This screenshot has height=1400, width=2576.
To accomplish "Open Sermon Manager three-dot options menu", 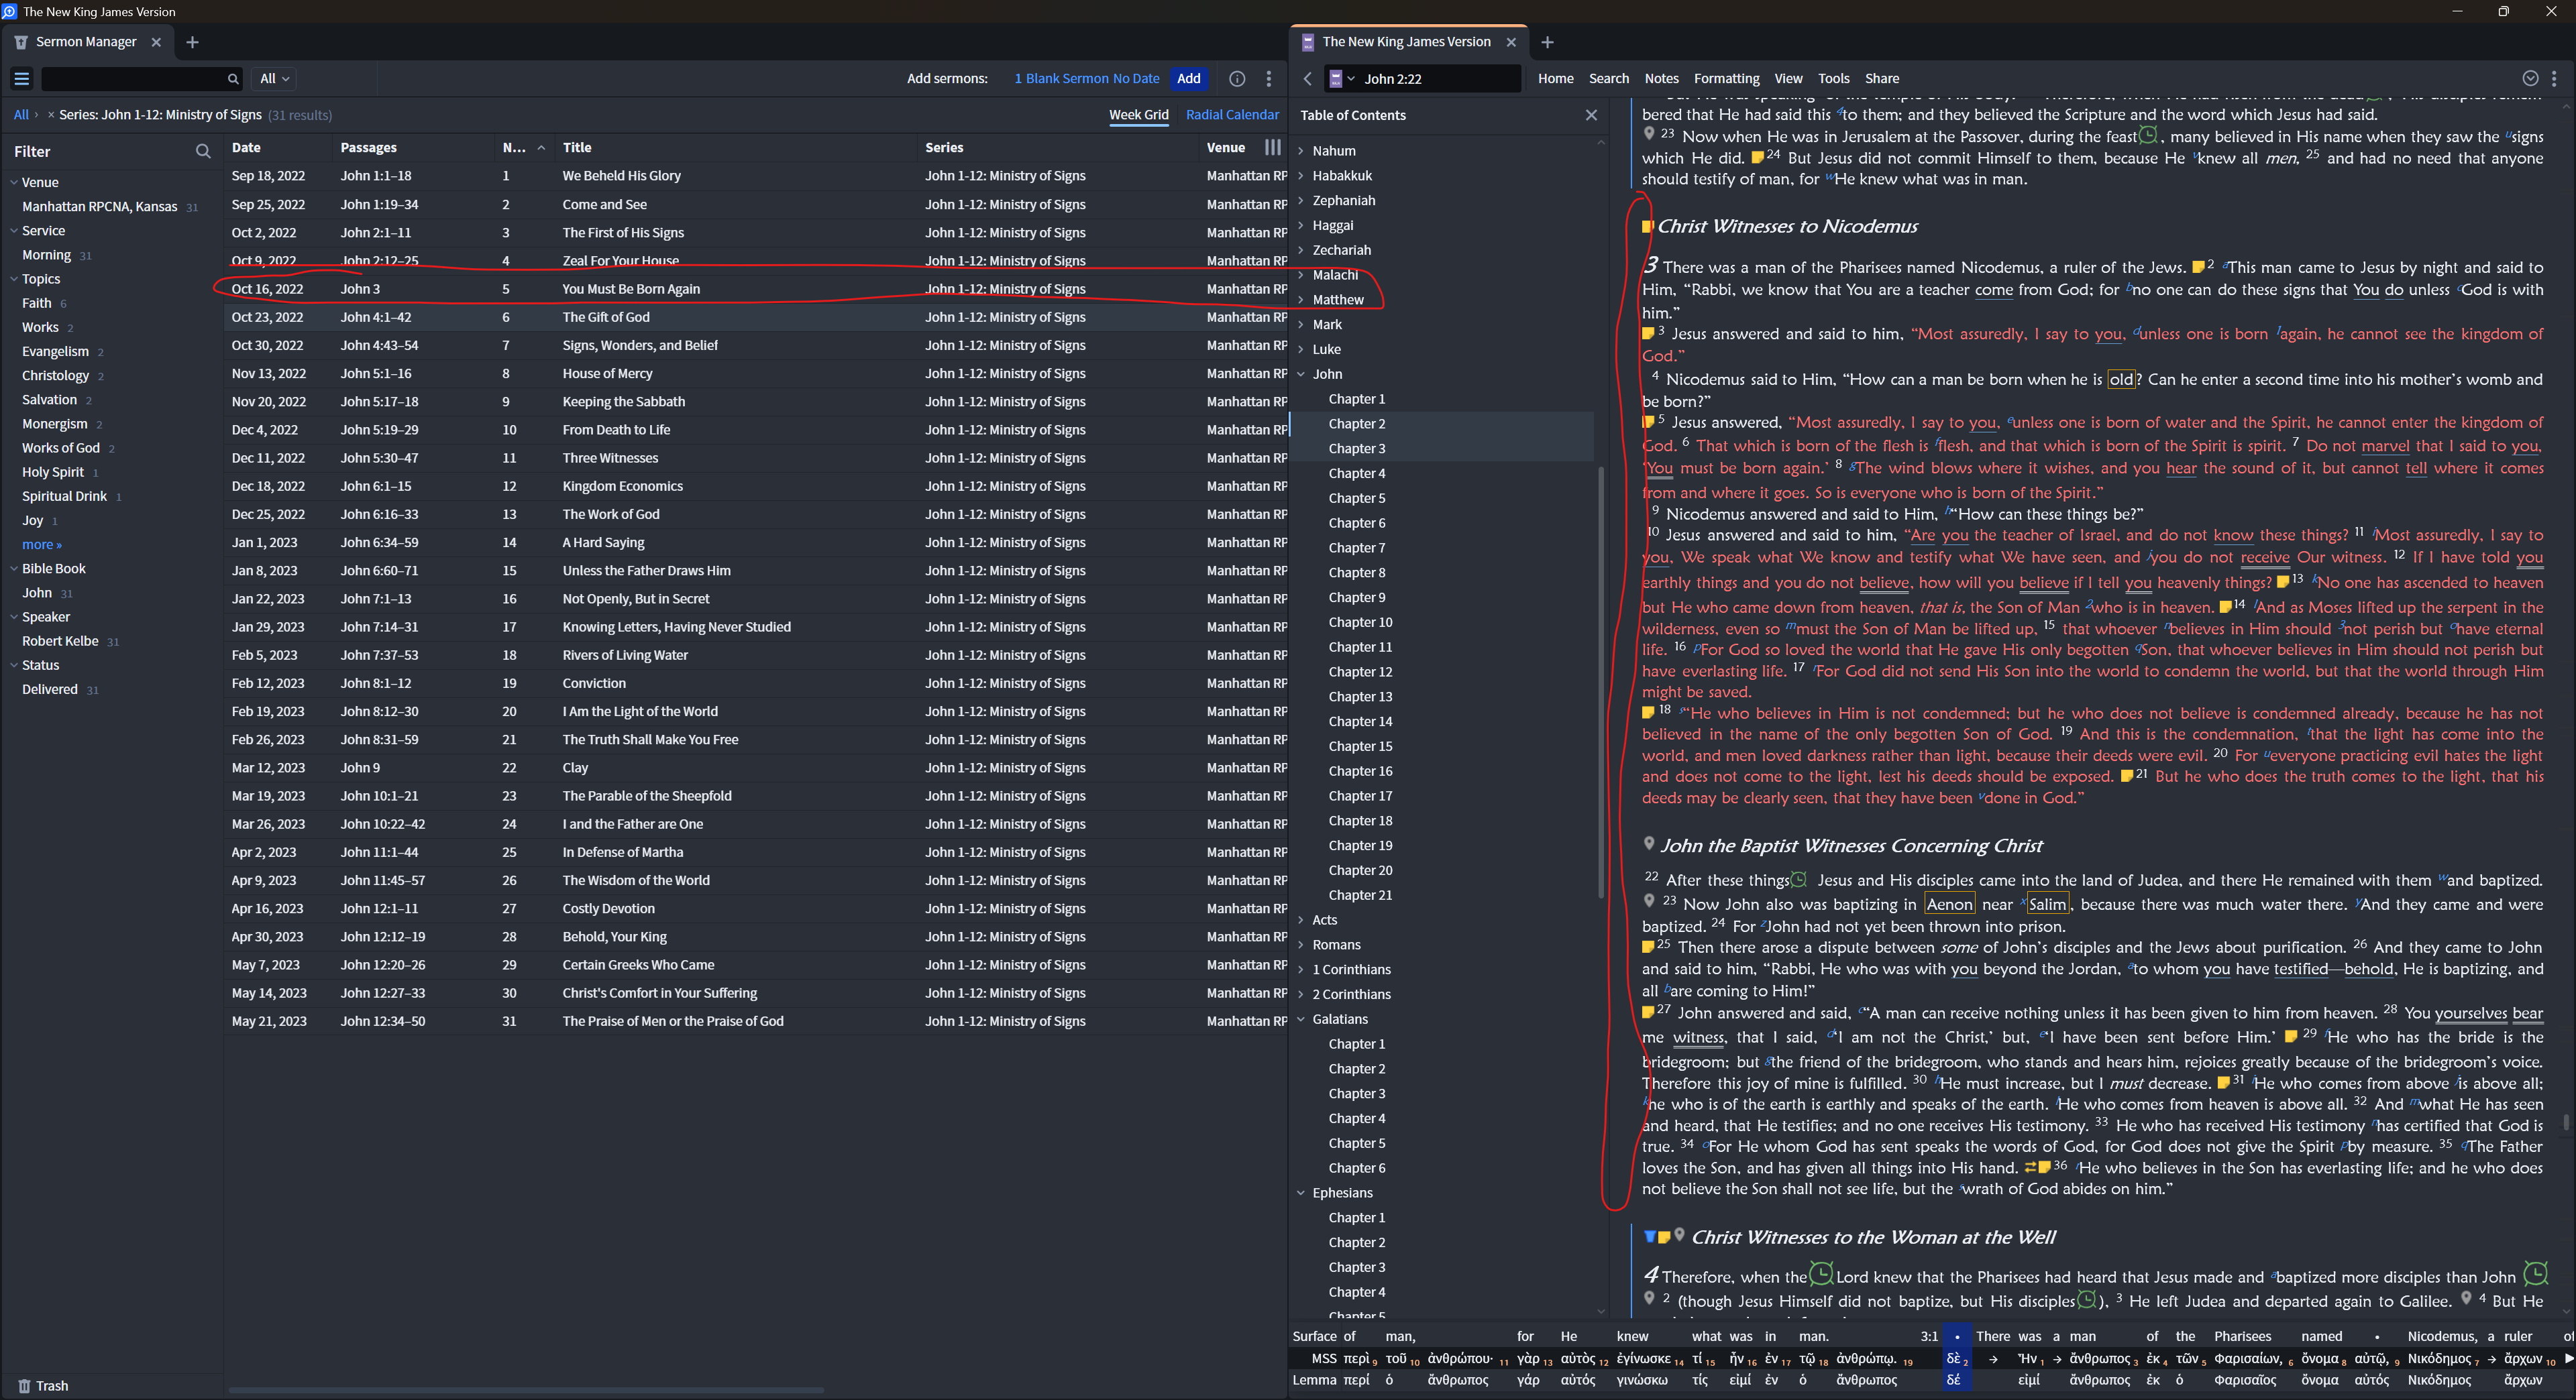I will [x=1269, y=79].
